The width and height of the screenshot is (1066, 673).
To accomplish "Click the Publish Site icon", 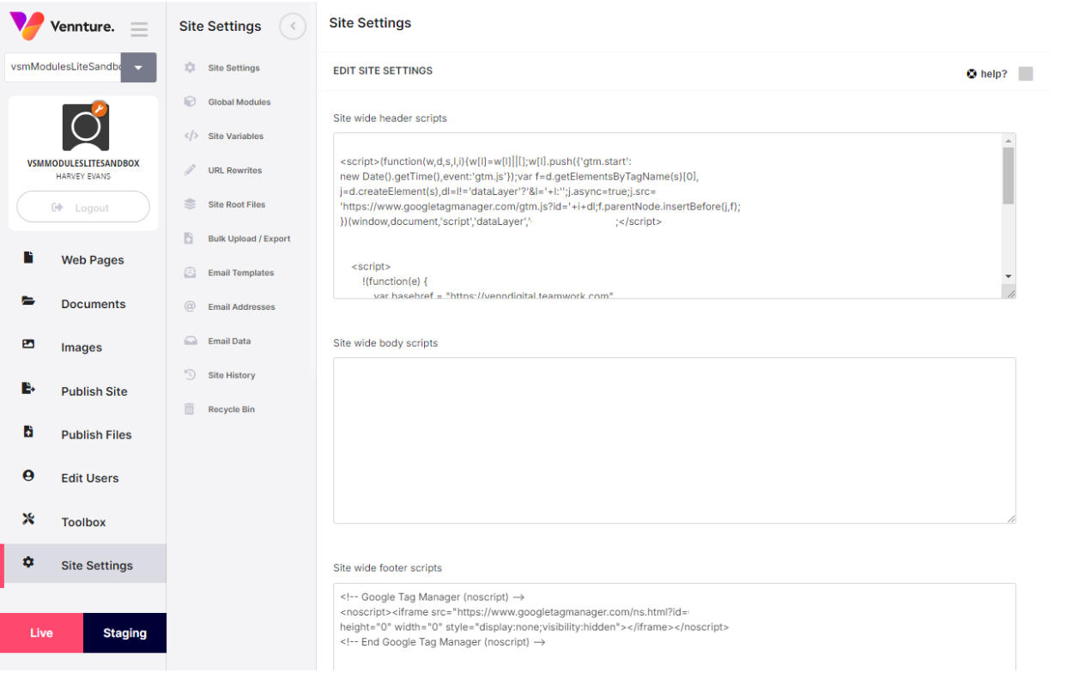I will [x=28, y=388].
